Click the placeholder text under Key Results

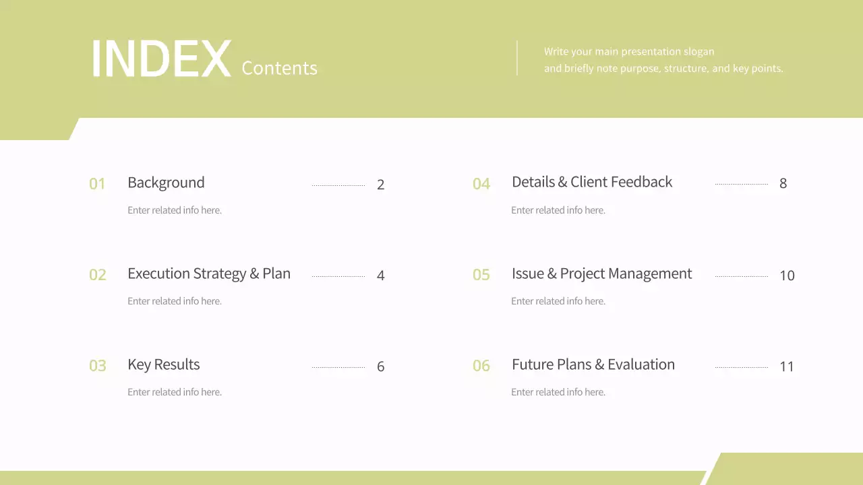175,392
